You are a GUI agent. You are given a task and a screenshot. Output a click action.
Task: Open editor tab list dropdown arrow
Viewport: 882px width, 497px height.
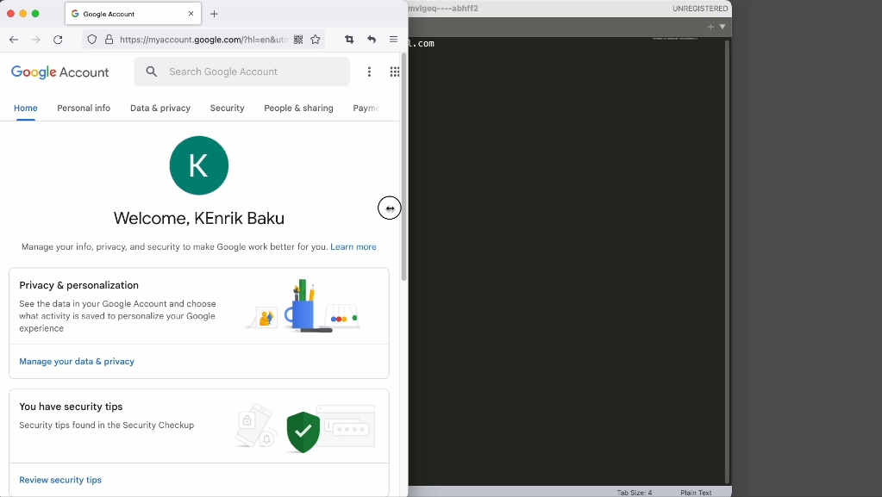click(722, 27)
